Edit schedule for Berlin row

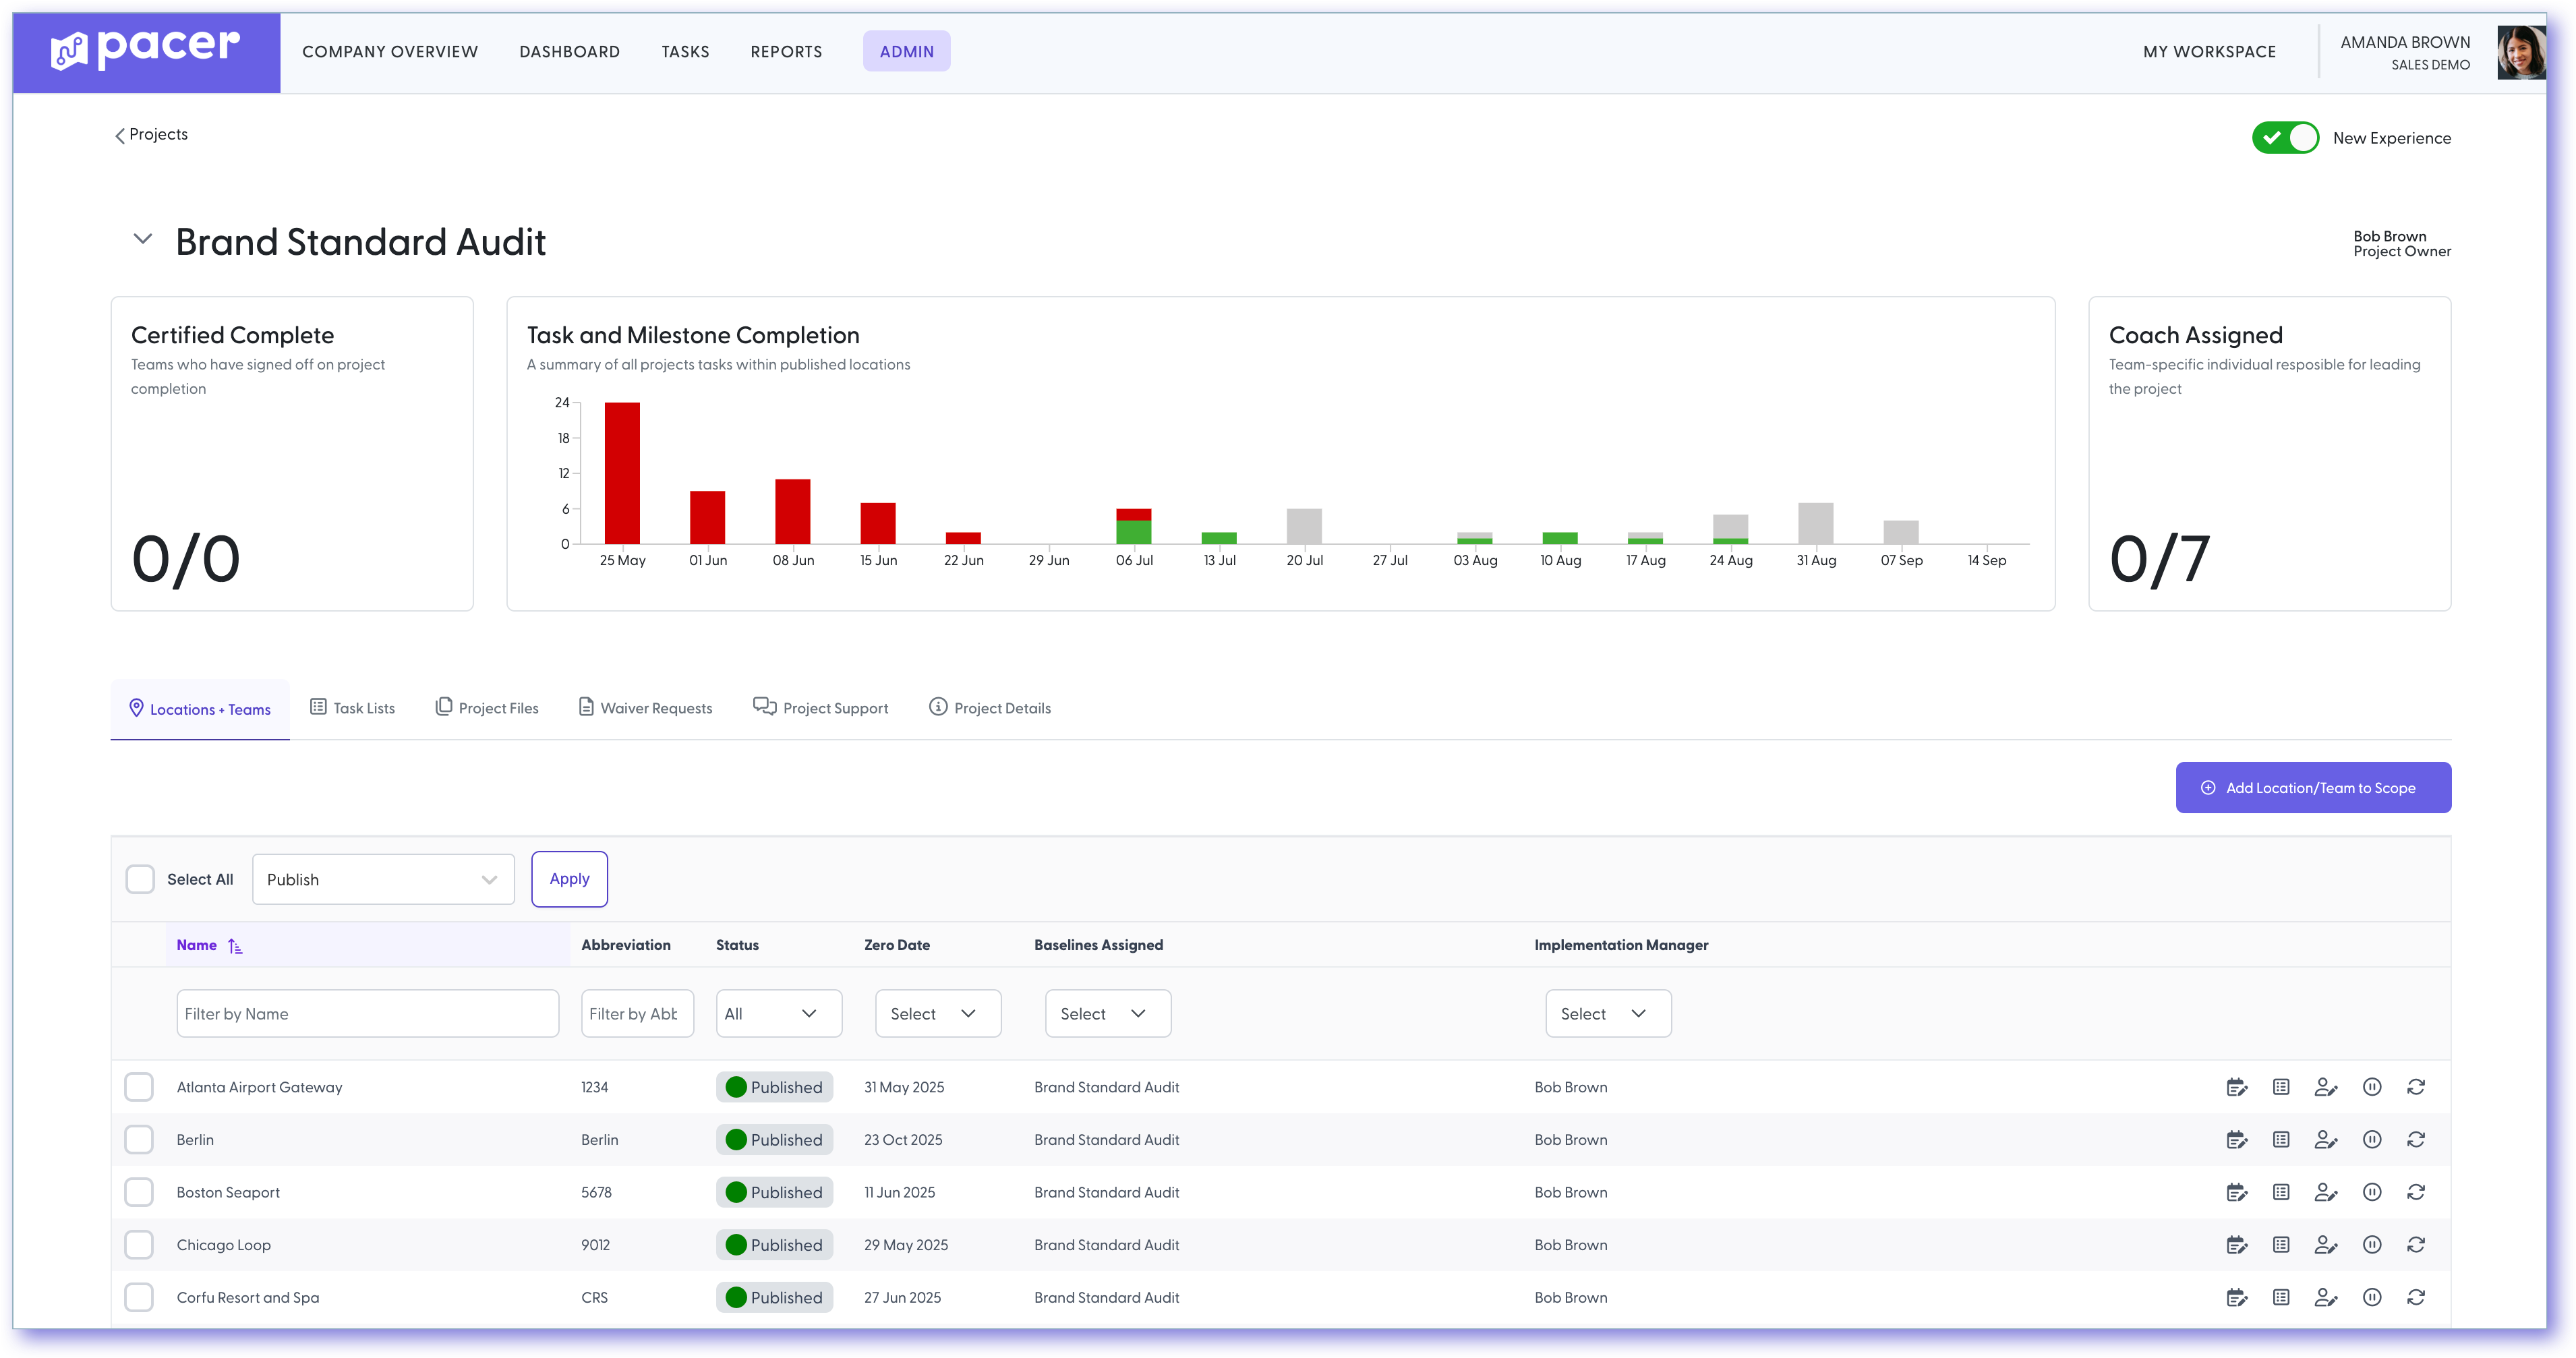pyautogui.click(x=2237, y=1140)
